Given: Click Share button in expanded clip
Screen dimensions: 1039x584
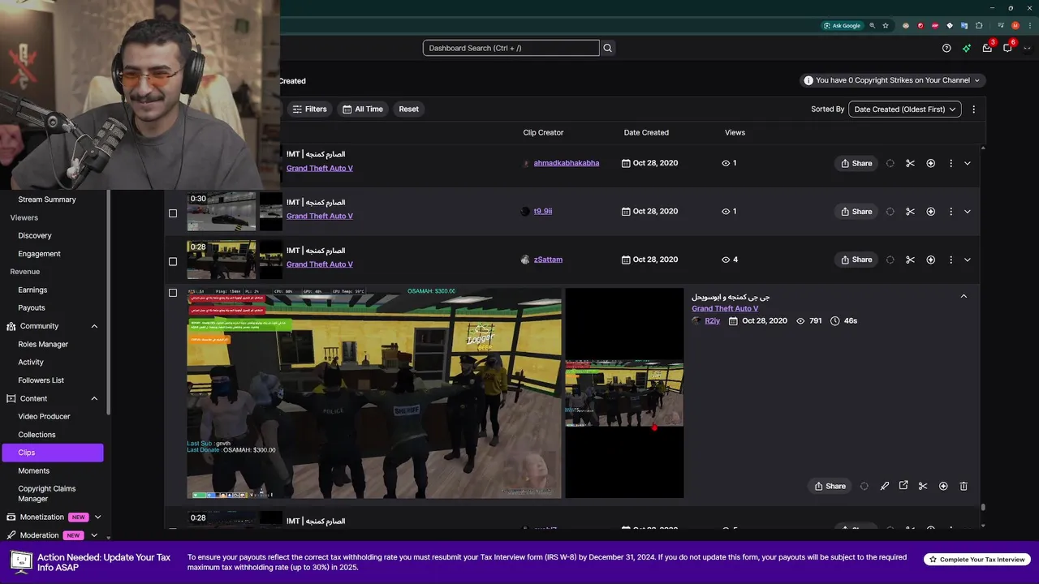Looking at the screenshot, I should coord(830,486).
